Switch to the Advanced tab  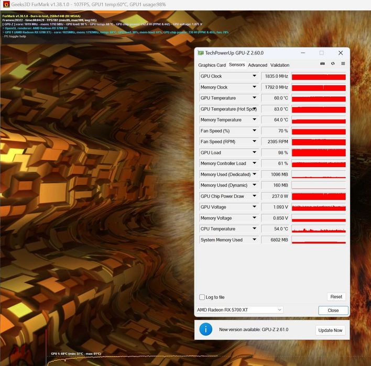pyautogui.click(x=257, y=65)
